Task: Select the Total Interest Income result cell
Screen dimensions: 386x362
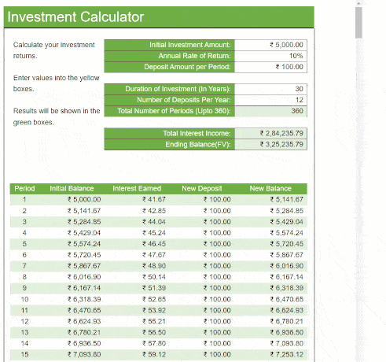Action: [x=270, y=133]
